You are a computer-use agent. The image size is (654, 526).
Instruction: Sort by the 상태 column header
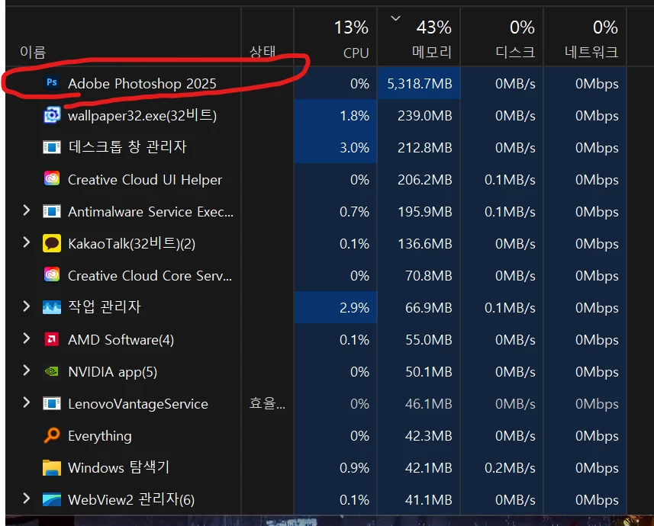tap(263, 52)
